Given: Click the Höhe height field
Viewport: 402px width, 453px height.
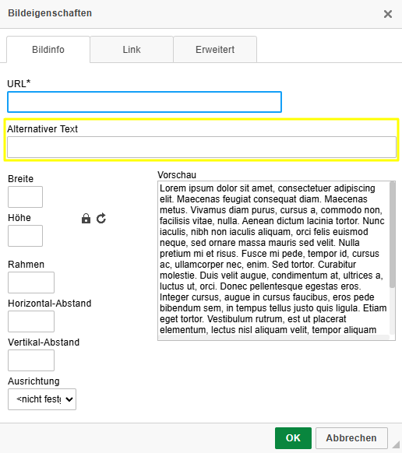Looking at the screenshot, I should [x=25, y=236].
